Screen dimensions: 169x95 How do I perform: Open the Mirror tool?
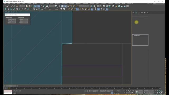92,6
